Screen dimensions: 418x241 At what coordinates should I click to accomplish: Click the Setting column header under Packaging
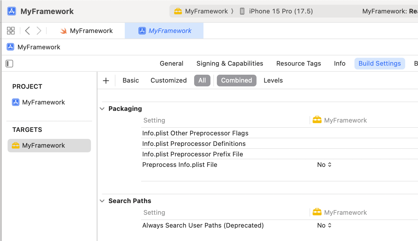pyautogui.click(x=154, y=120)
